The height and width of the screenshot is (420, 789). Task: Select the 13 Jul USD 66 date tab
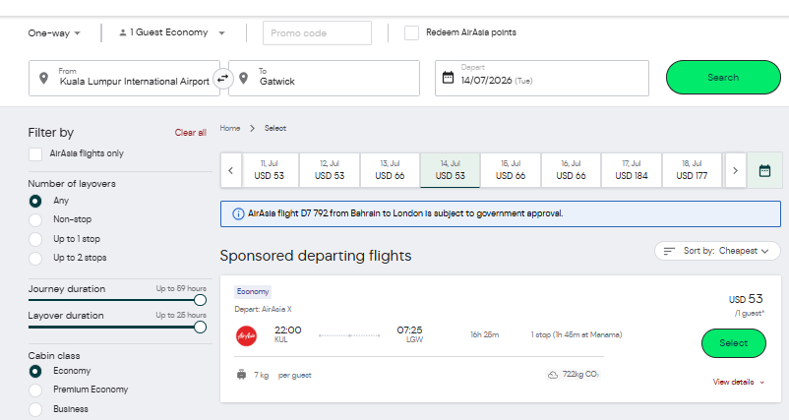coord(390,170)
